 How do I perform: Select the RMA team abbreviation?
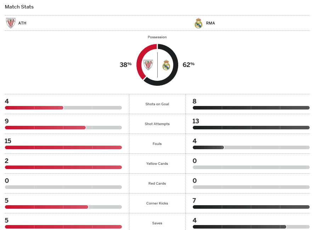[x=210, y=23]
